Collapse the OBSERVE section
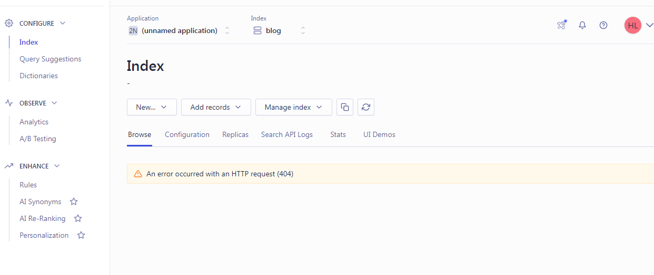The width and height of the screenshot is (654, 275). coord(55,103)
